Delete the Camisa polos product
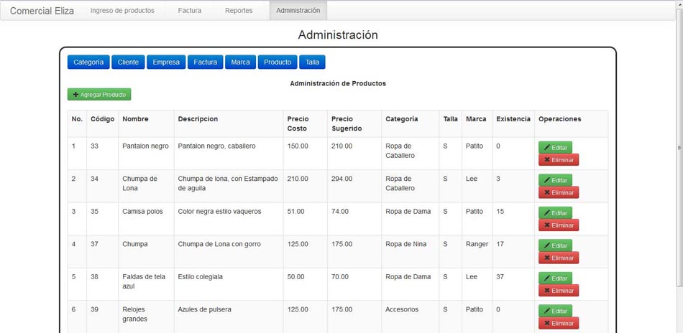Image resolution: width=683 pixels, height=333 pixels. (559, 225)
